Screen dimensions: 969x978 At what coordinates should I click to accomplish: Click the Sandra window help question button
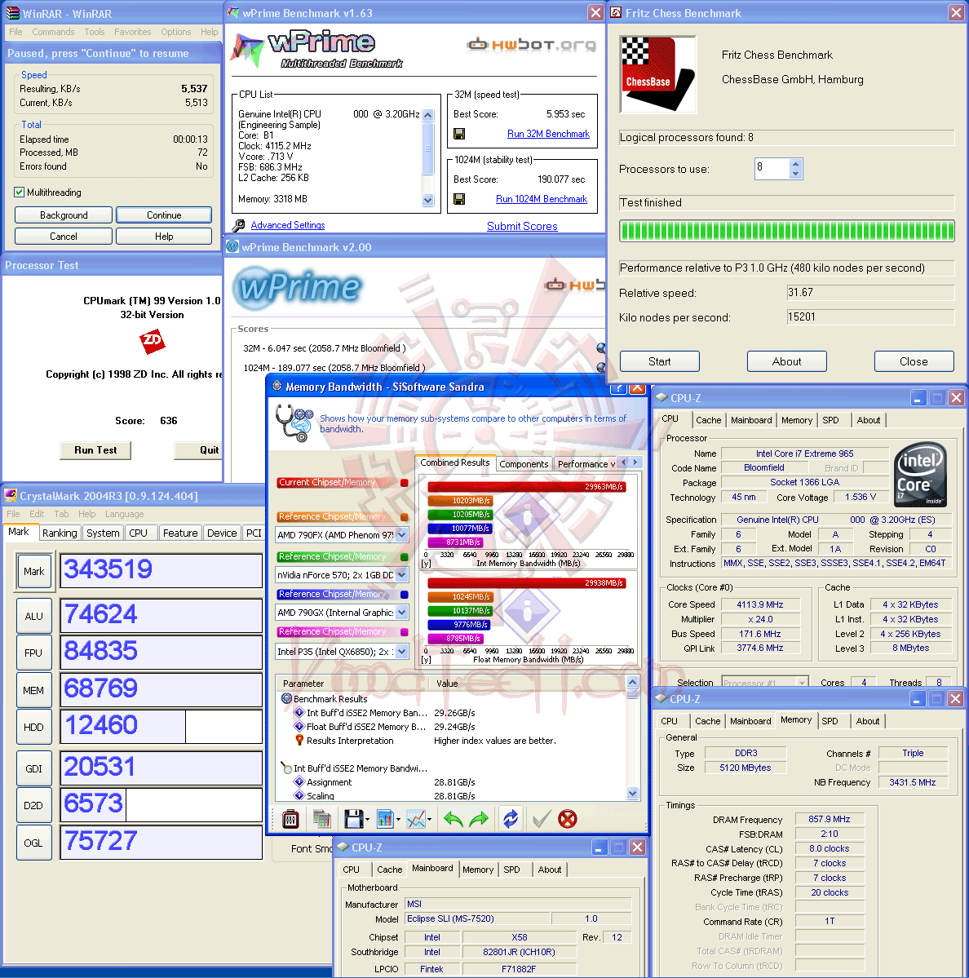click(x=618, y=388)
